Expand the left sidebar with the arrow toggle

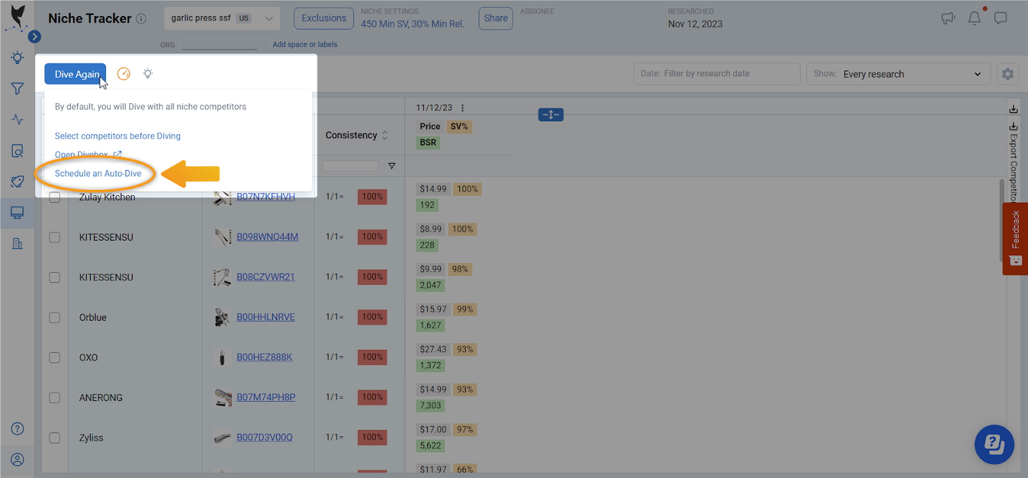pyautogui.click(x=35, y=37)
